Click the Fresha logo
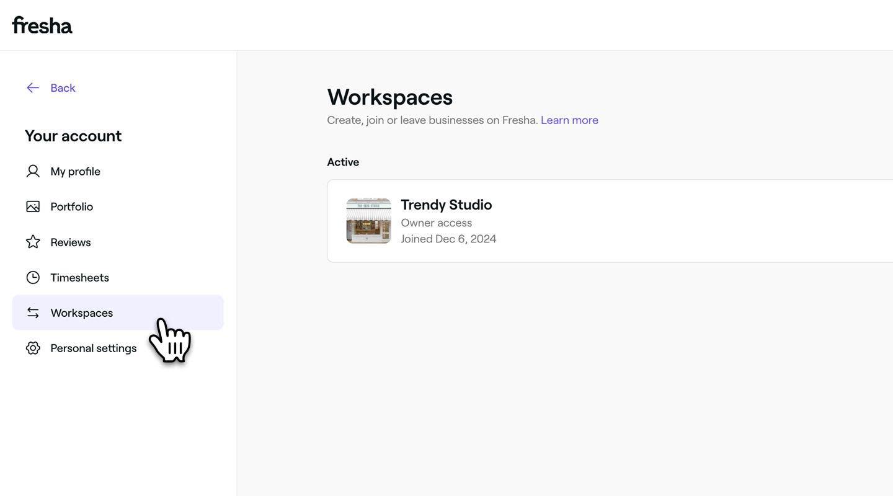Image resolution: width=893 pixels, height=496 pixels. (x=42, y=25)
